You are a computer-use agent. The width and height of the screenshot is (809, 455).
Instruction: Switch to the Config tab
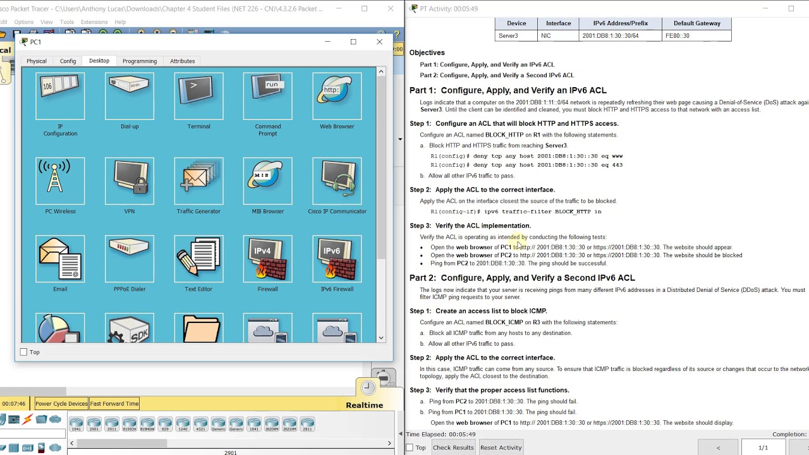68,61
